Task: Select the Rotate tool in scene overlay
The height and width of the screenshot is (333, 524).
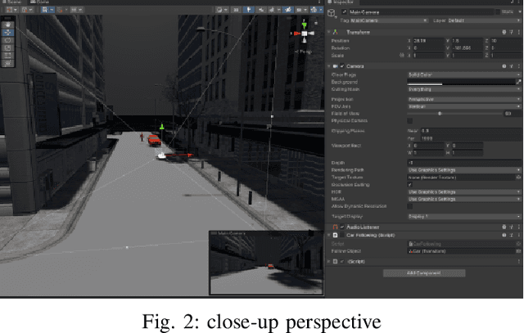Action: tap(7, 38)
